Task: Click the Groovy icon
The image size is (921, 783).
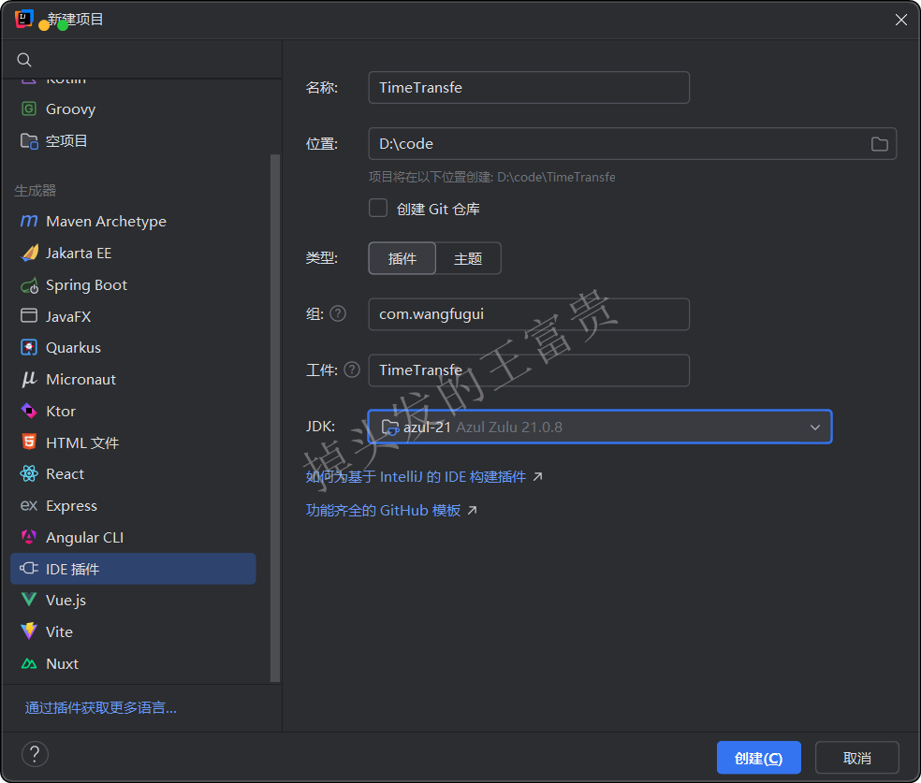Action: (x=28, y=109)
